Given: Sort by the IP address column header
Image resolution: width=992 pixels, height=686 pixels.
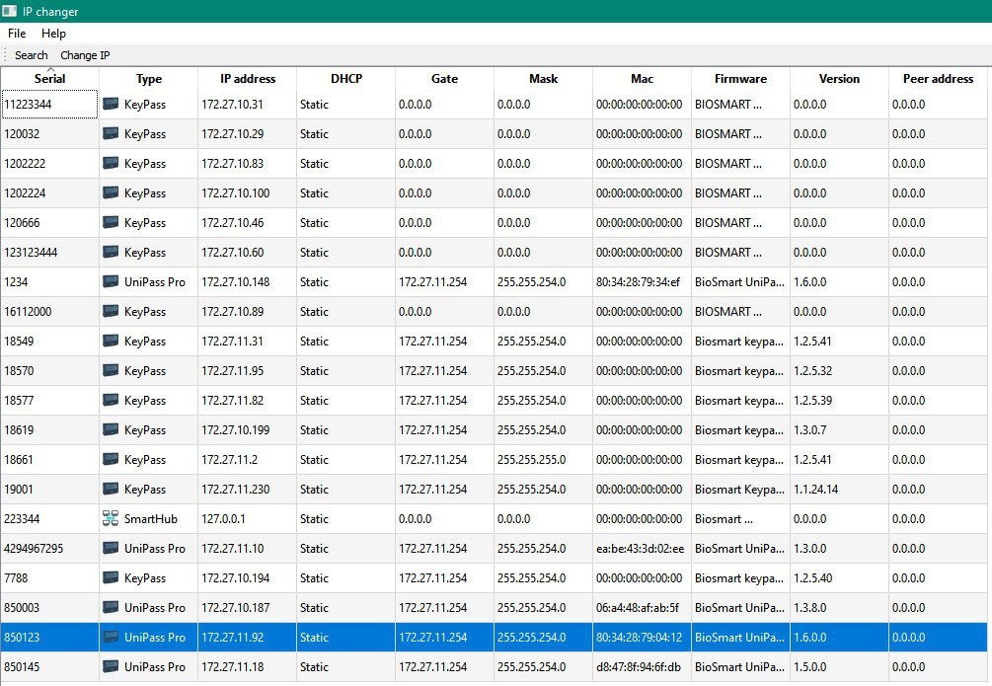Looking at the screenshot, I should pyautogui.click(x=248, y=79).
